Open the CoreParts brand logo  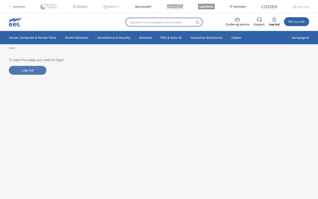point(111,7)
